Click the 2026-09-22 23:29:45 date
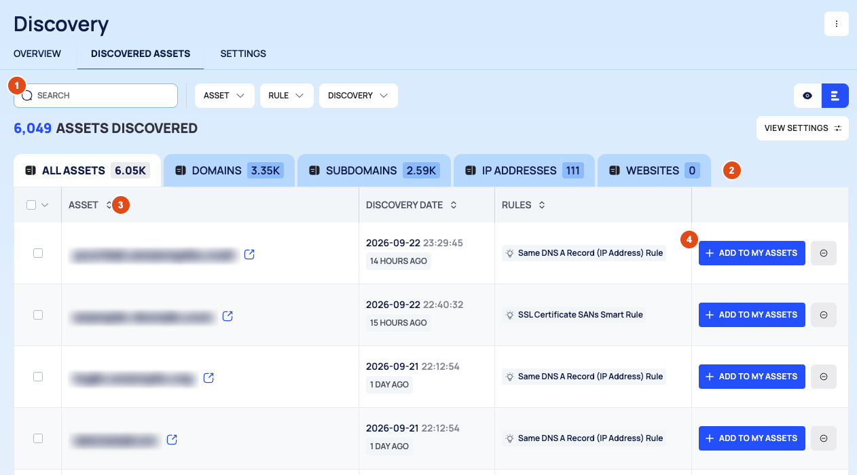The width and height of the screenshot is (857, 475). [x=414, y=243]
